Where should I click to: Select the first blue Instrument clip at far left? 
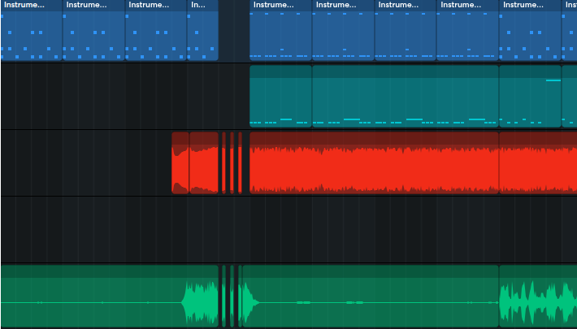[32, 32]
